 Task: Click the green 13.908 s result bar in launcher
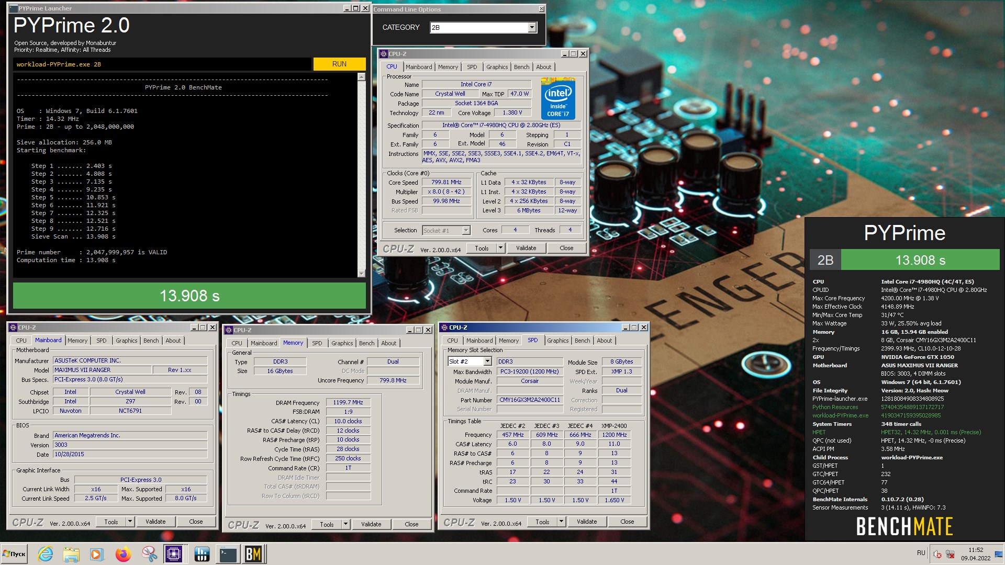click(x=189, y=296)
